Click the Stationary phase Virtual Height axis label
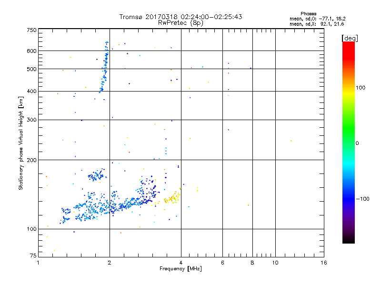 21,143
